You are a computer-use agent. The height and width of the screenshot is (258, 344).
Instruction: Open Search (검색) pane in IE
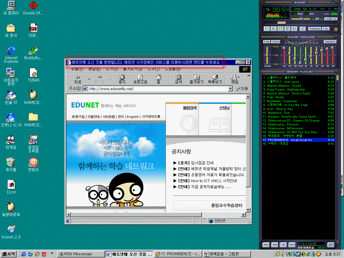pyautogui.click(x=178, y=79)
